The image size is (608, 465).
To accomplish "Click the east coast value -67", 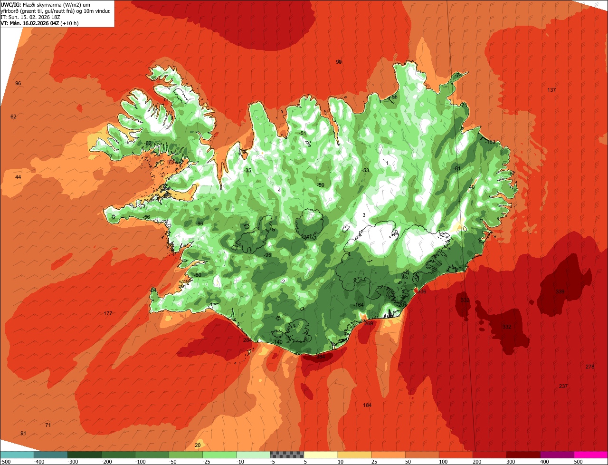I will (511, 174).
